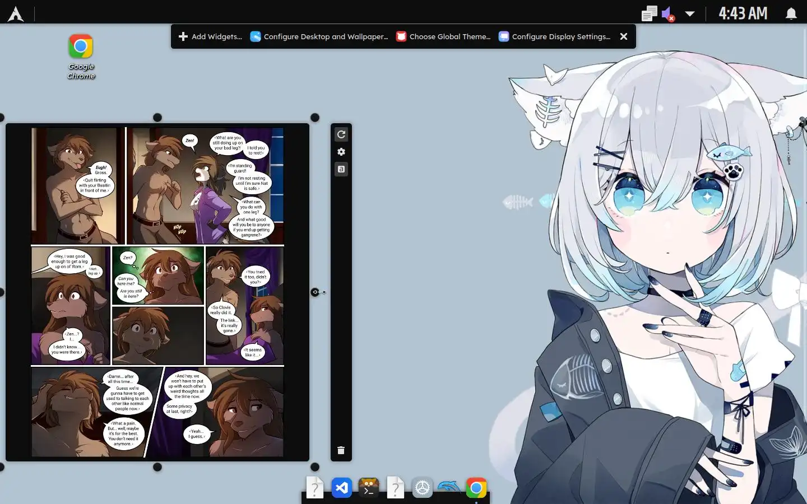Image resolution: width=807 pixels, height=504 pixels.
Task: Open Choose Global Theme...
Action: pyautogui.click(x=443, y=36)
